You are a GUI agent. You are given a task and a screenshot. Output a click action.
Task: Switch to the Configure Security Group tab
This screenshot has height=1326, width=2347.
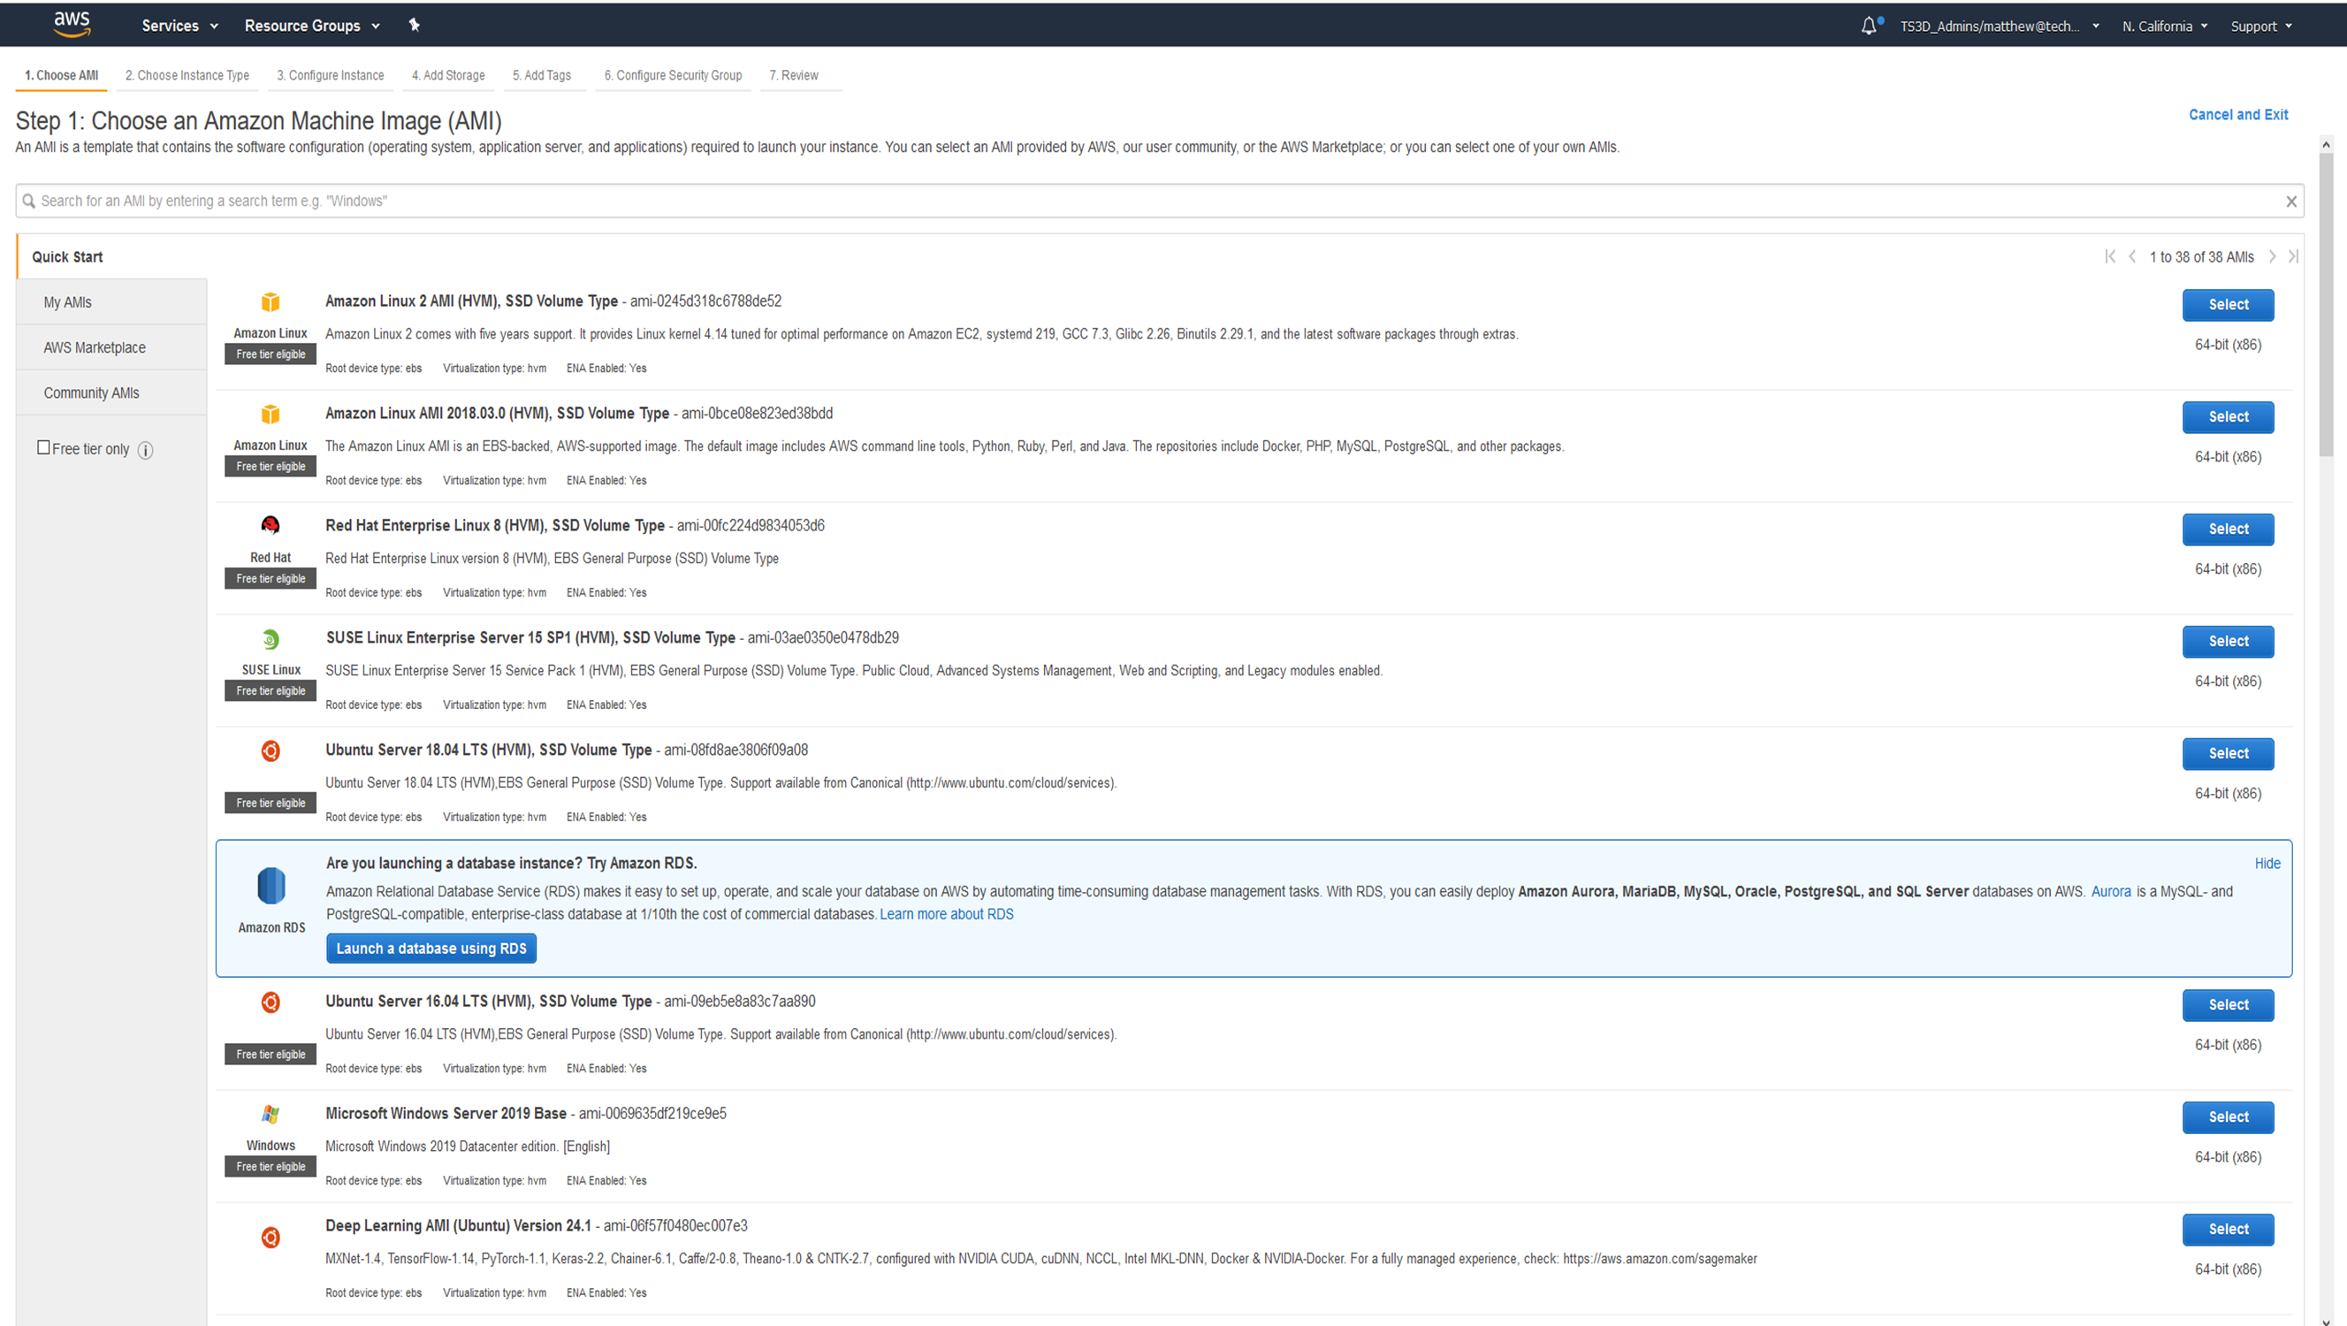[x=673, y=76]
